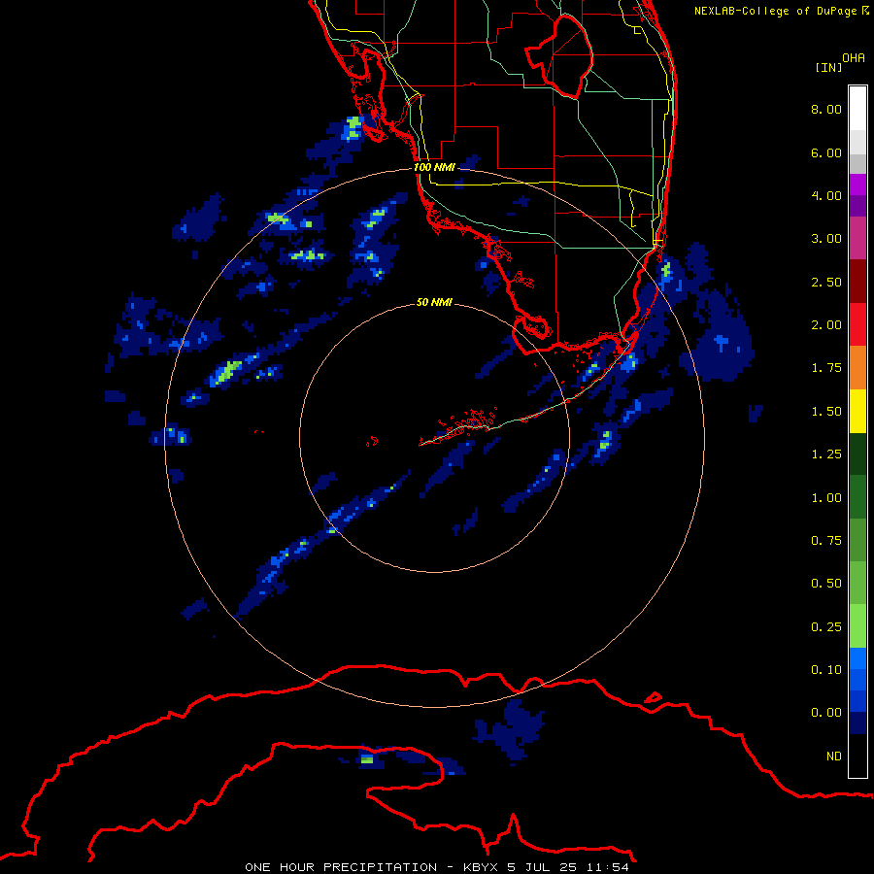Pick the navy swatch beside 0.00
The height and width of the screenshot is (874, 874).
(857, 723)
